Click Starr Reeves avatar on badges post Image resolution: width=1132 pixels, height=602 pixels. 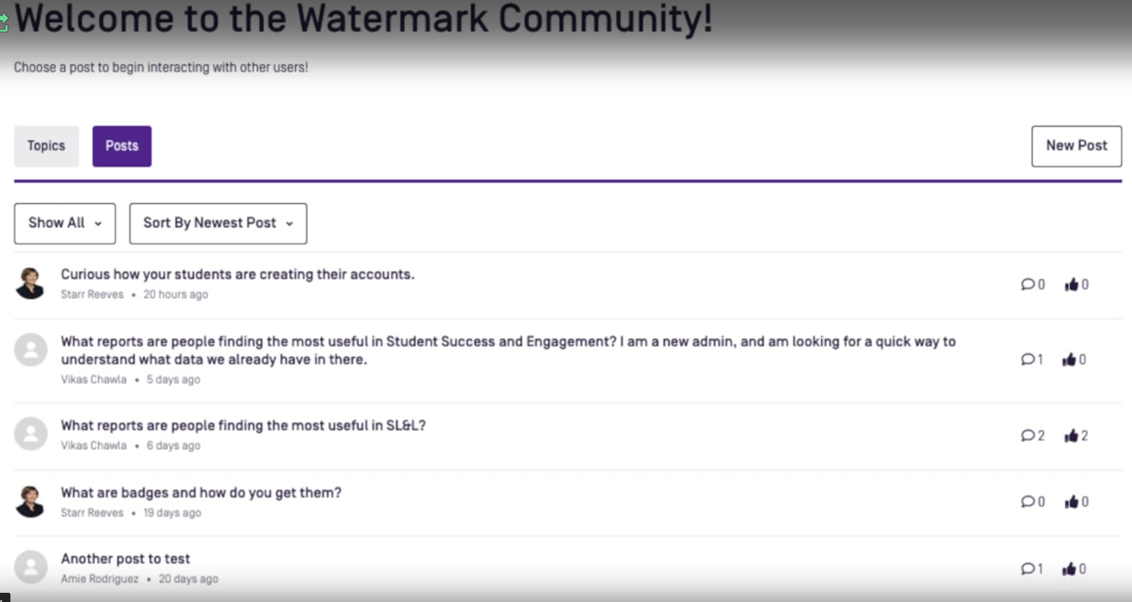(x=31, y=501)
